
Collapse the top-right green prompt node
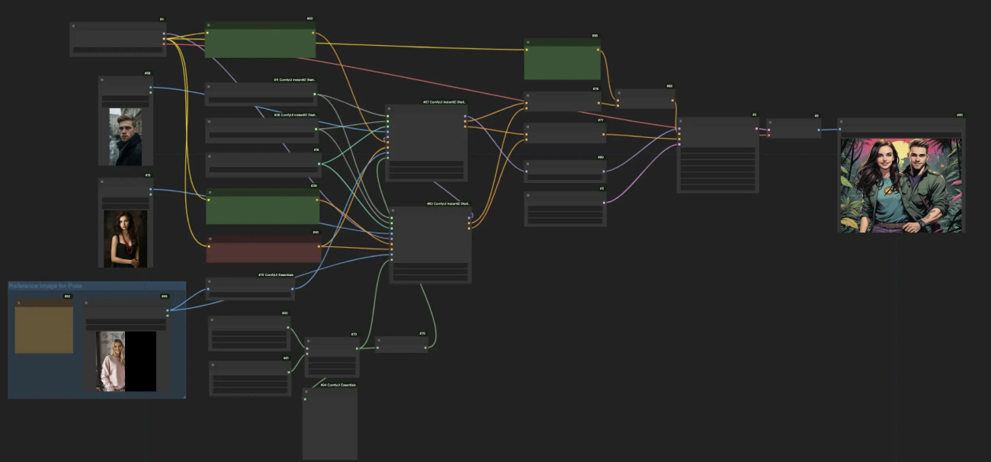528,42
